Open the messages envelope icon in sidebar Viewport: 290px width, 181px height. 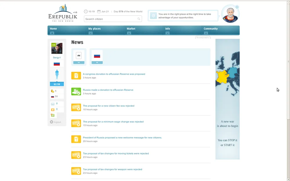[x=52, y=104]
